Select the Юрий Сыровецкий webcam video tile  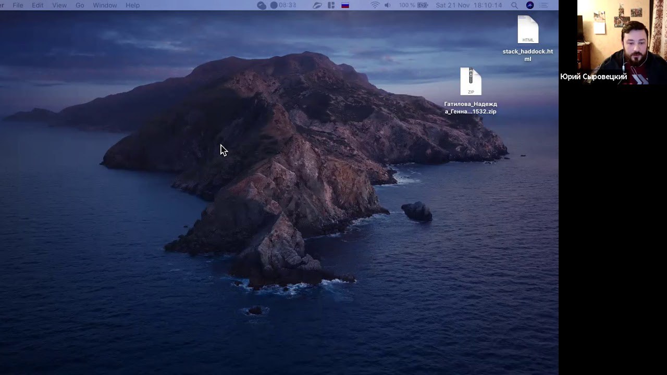point(613,42)
